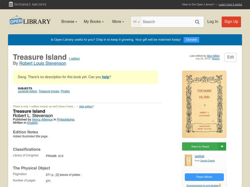Viewport: 250px width, 187px height.
Task: Click The Physical Object heading
Action: 32,168
